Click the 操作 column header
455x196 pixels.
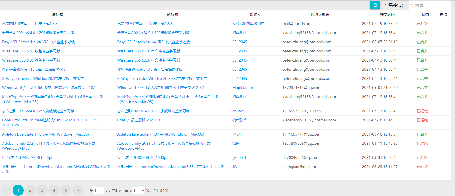tap(443, 14)
